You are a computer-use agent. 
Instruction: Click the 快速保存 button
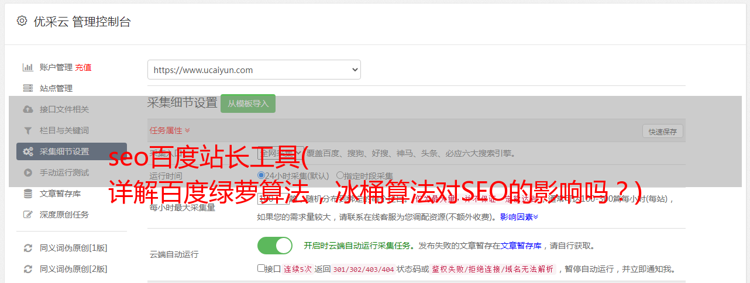[x=663, y=132]
